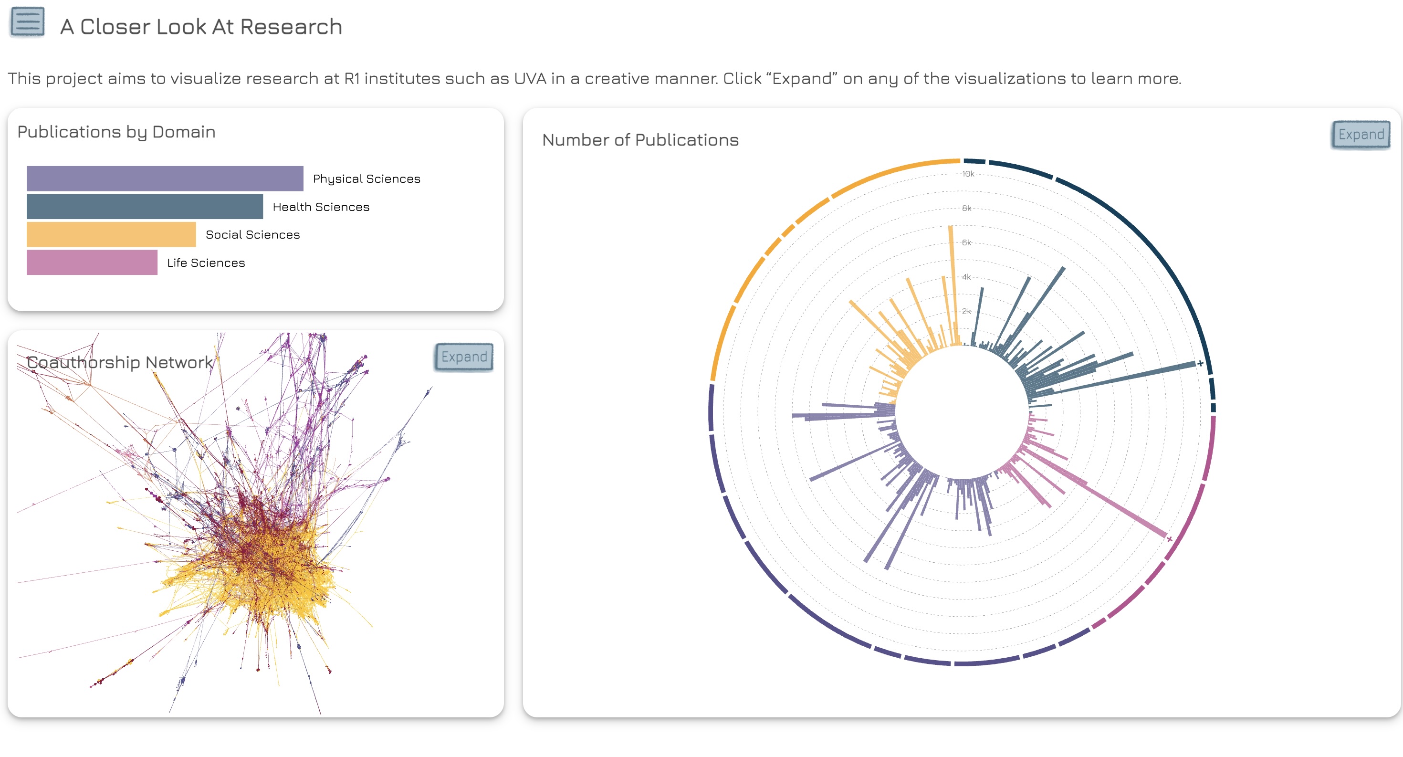Click the blue-gray Health Sciences bar

pyautogui.click(x=145, y=207)
